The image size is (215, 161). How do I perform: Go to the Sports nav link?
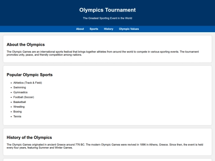94,29
